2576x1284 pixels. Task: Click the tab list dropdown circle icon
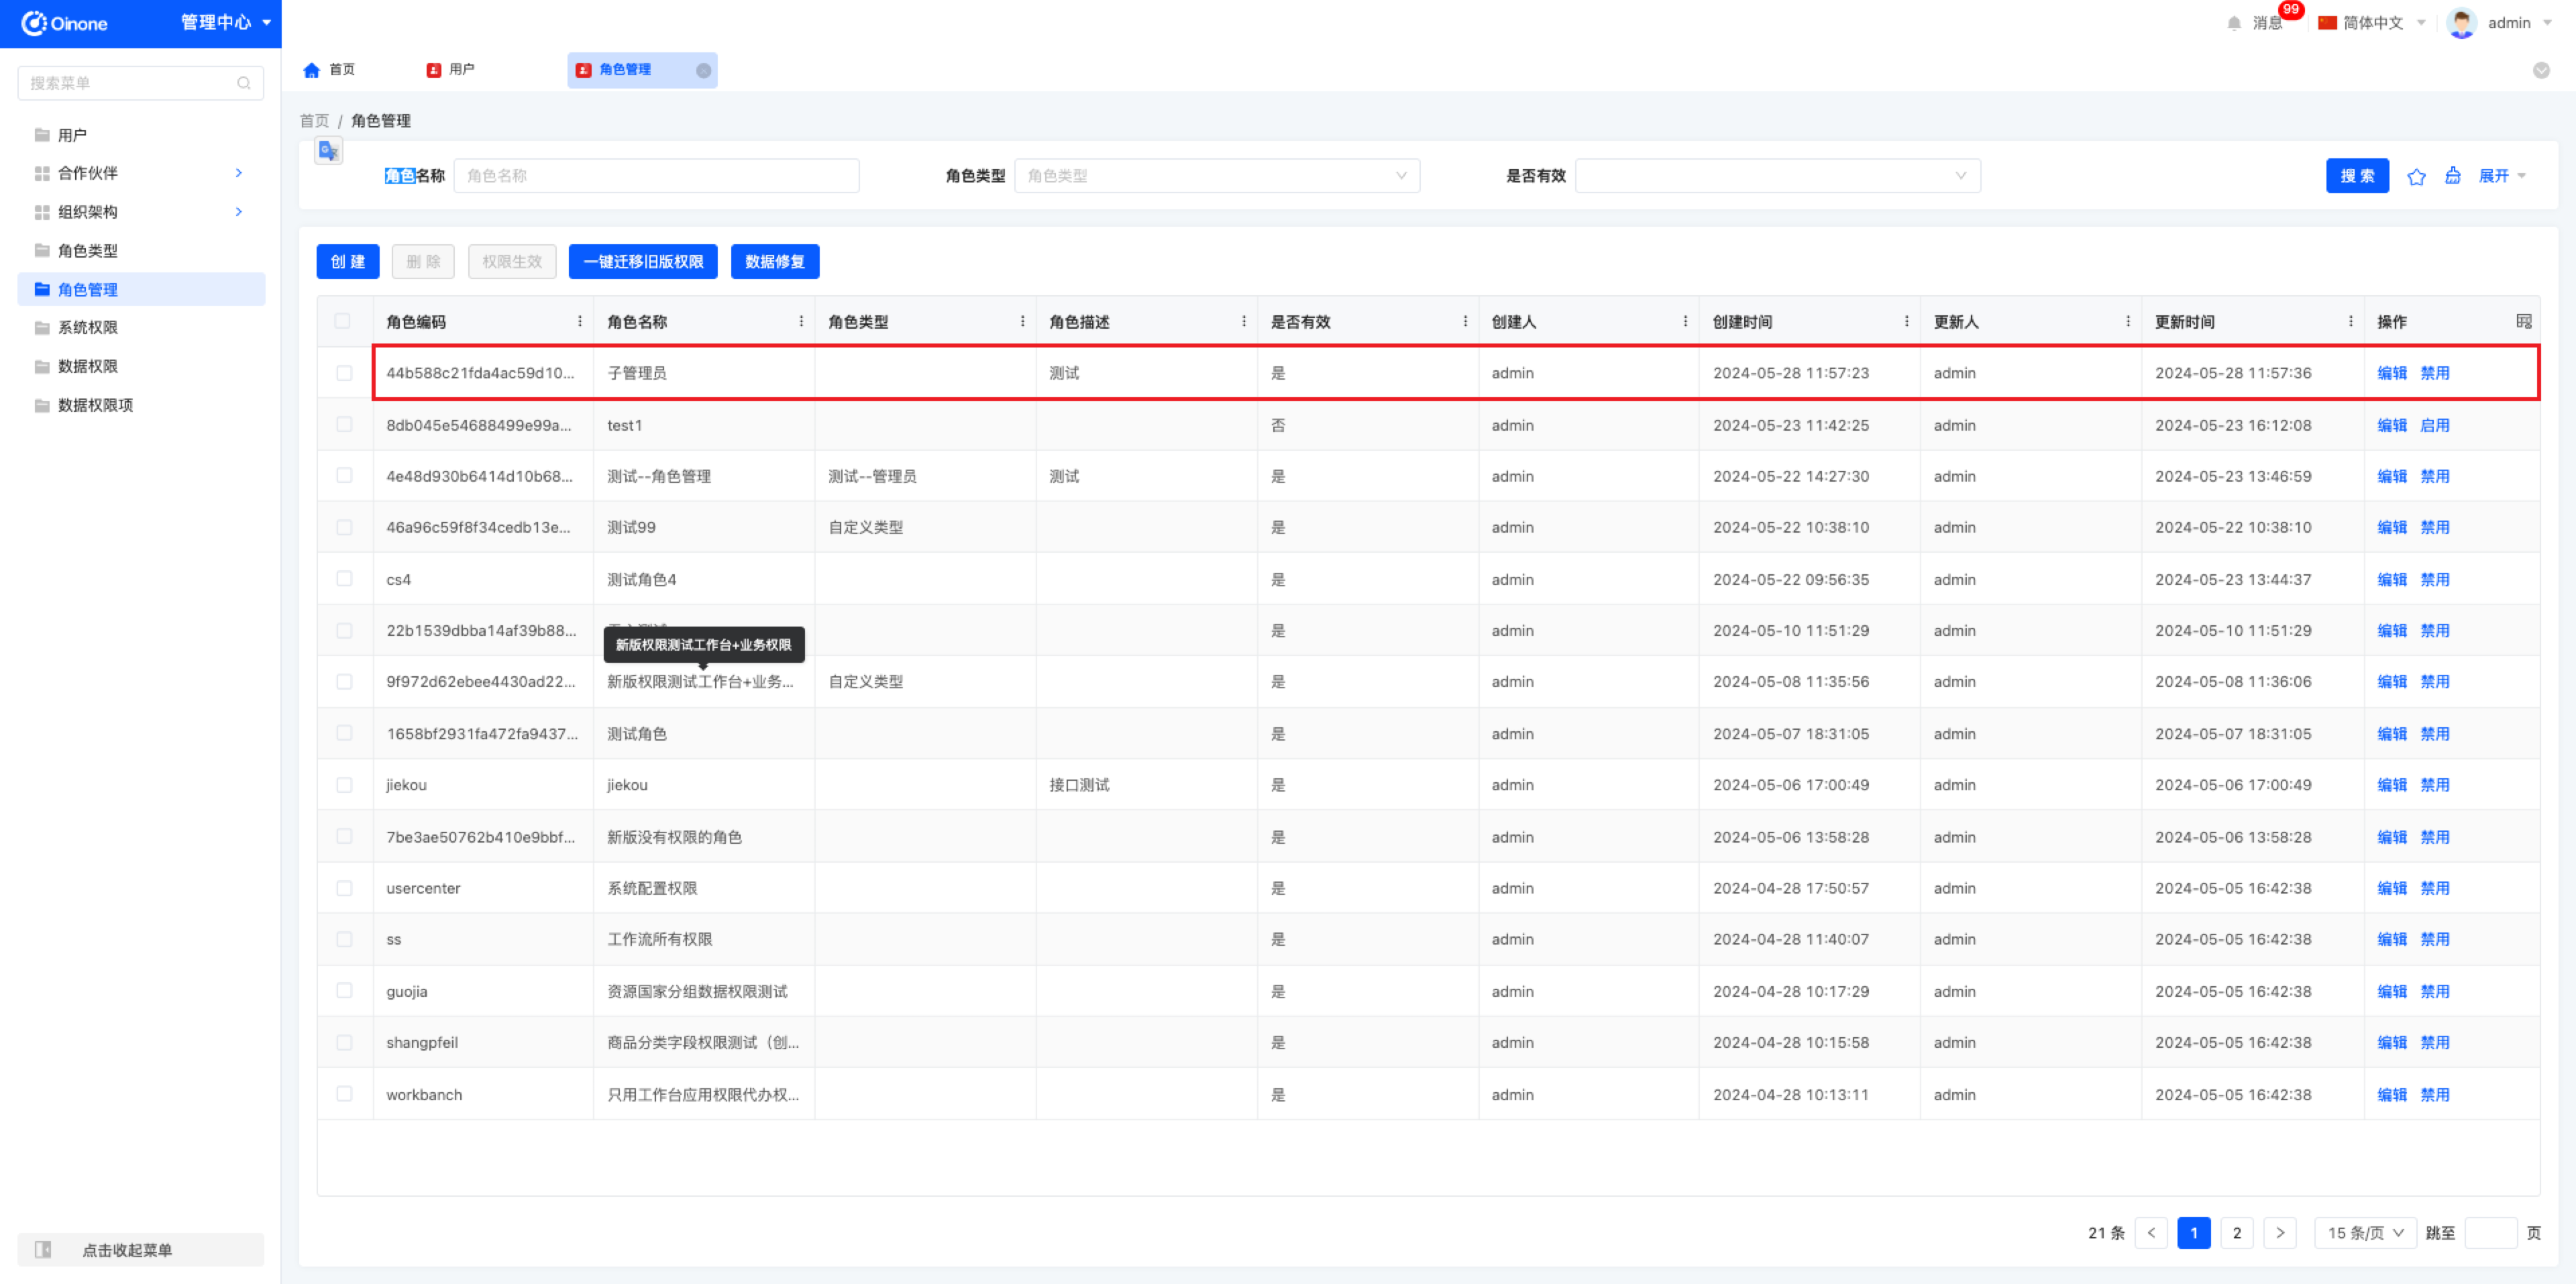[2541, 70]
